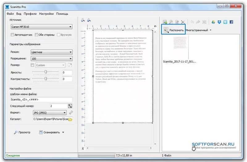Image resolution: width=247 pixels, height=162 pixels.
Task: Click the X delete icon in file toolbar
Action: pos(183,22)
